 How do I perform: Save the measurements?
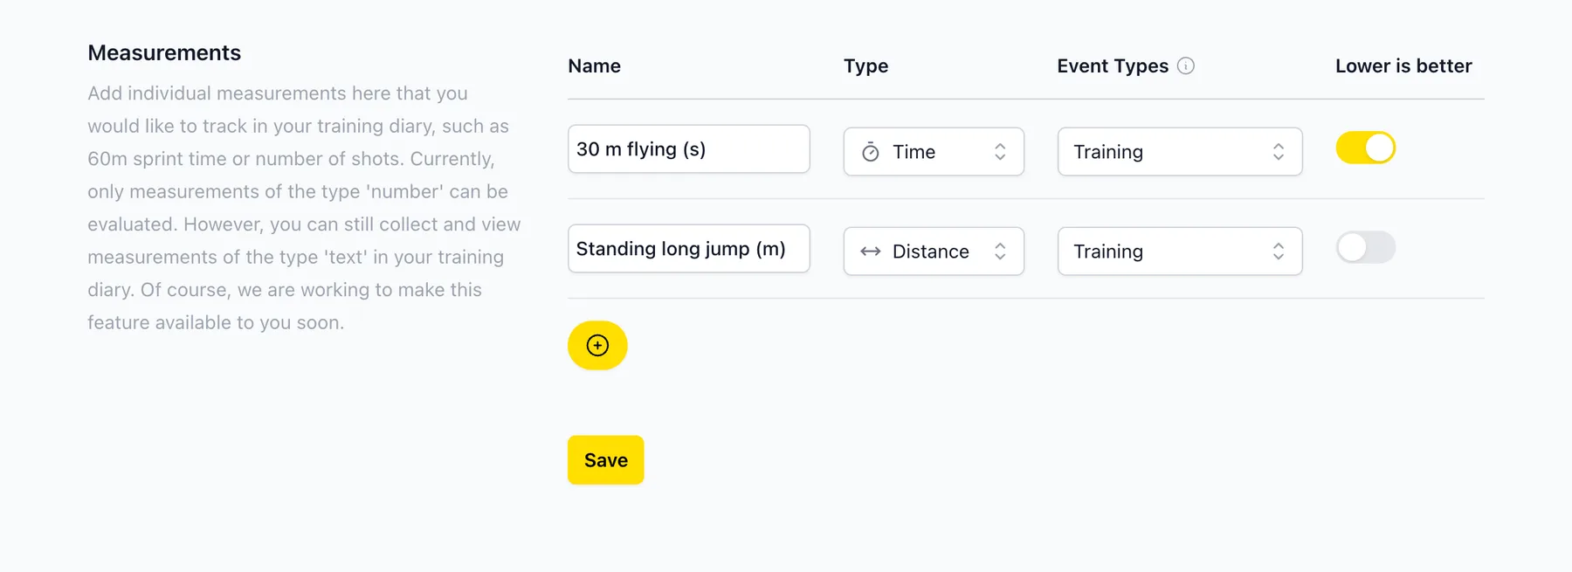coord(605,460)
